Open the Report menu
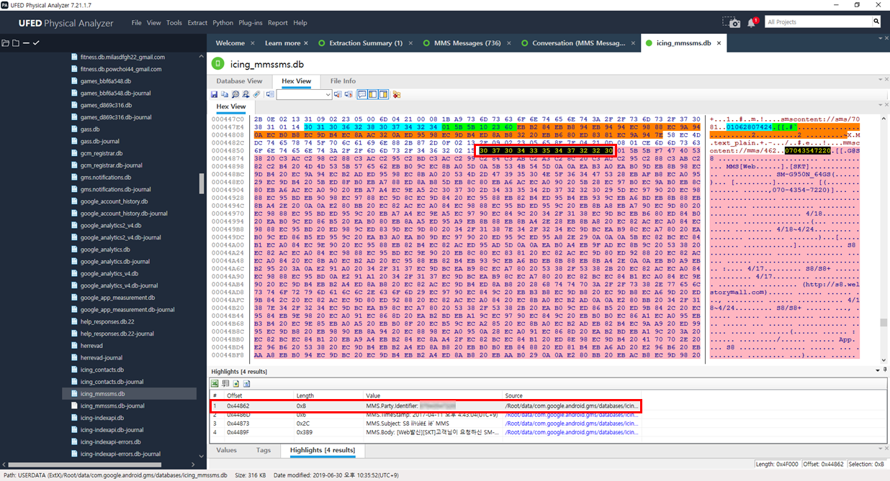 coord(278,23)
